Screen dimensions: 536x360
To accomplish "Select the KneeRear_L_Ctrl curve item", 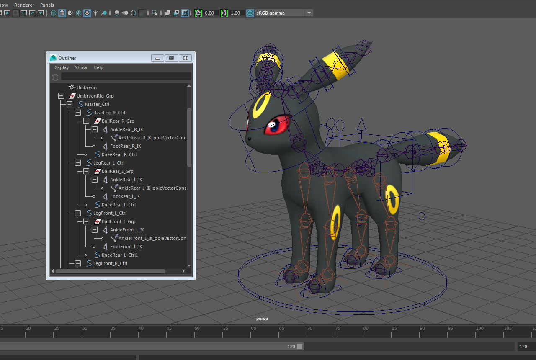I will pyautogui.click(x=119, y=205).
